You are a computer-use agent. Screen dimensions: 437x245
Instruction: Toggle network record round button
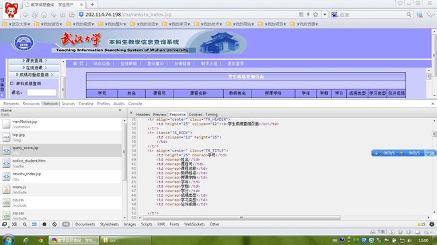coord(44,224)
